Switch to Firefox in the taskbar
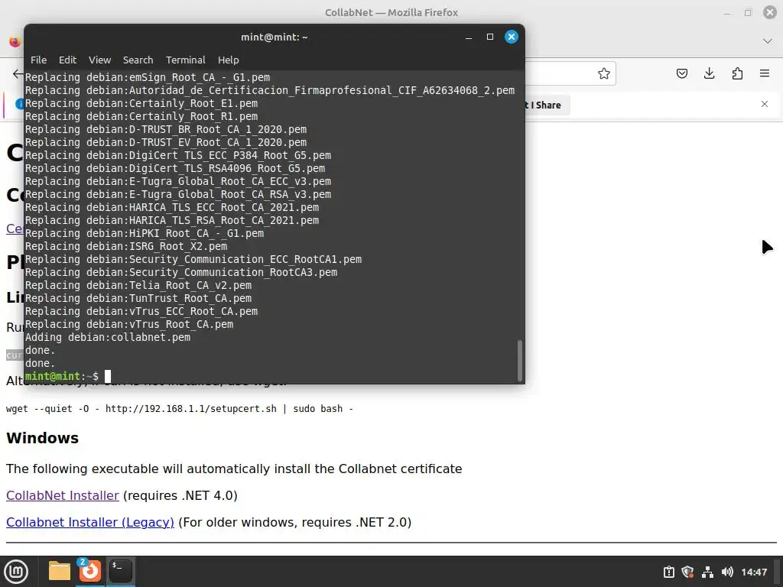The image size is (783, 587). [90, 571]
